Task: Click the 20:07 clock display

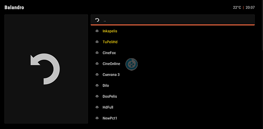Action: (250, 7)
